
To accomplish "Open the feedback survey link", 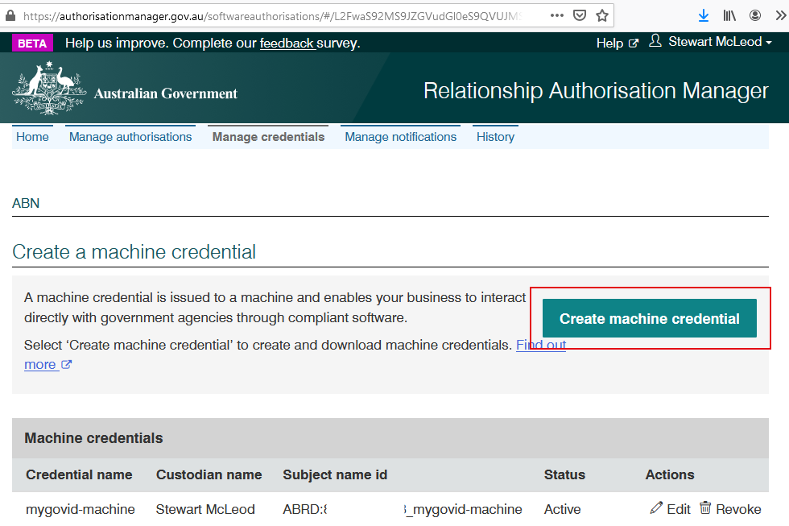I will (x=287, y=43).
